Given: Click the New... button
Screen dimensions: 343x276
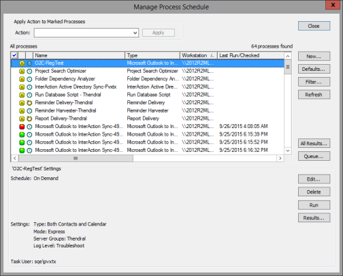Looking at the screenshot, I should click(x=314, y=57).
